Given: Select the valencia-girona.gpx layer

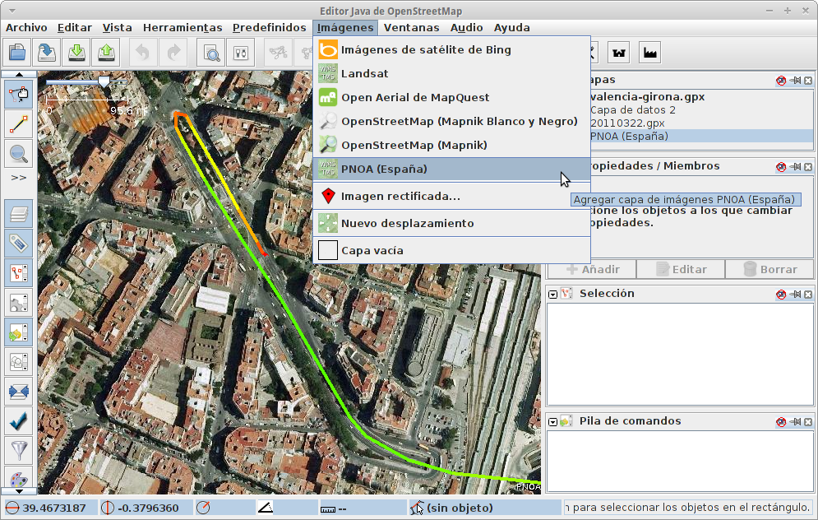Looking at the screenshot, I should [647, 97].
